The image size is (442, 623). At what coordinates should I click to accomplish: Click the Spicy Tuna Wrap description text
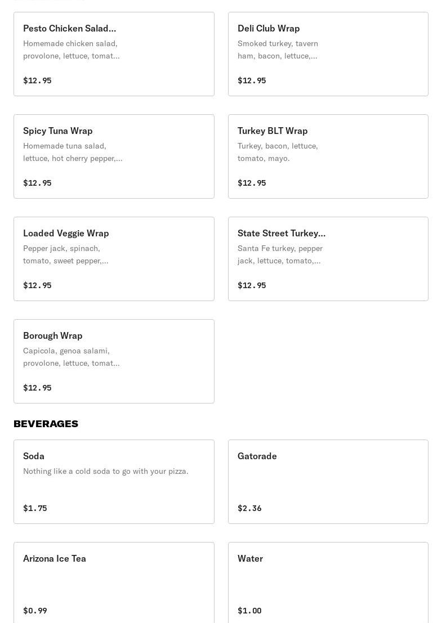point(72,152)
